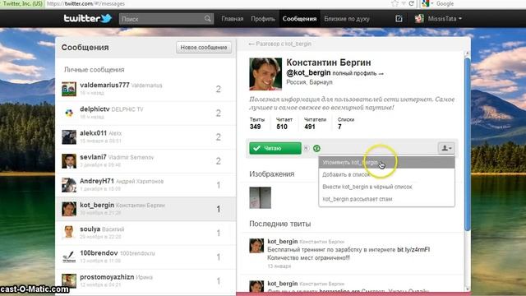Select kot_bergin рассылает спам menu item
The height and width of the screenshot is (296, 526).
[386, 199]
